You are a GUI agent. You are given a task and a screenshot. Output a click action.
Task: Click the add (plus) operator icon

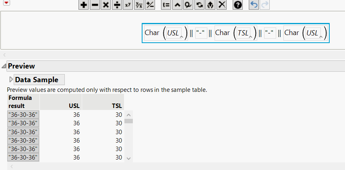[83, 5]
